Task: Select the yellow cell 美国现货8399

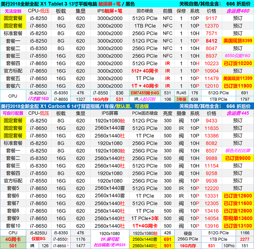Action: pos(238,41)
